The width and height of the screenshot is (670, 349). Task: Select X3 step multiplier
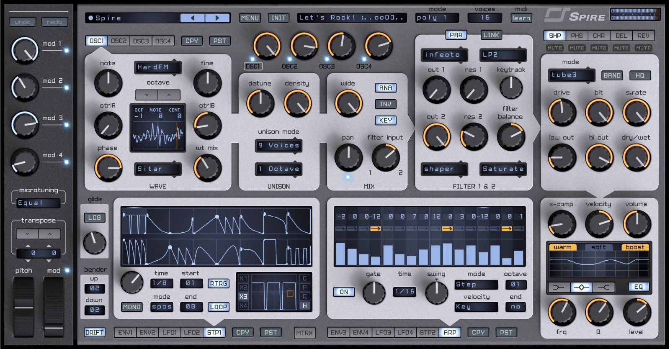(x=243, y=296)
